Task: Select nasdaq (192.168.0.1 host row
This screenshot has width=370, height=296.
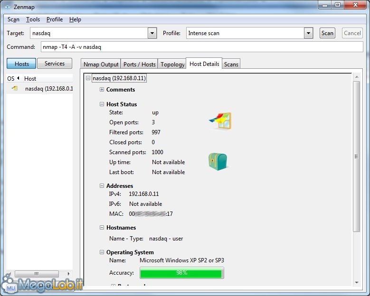Action: coord(39,89)
